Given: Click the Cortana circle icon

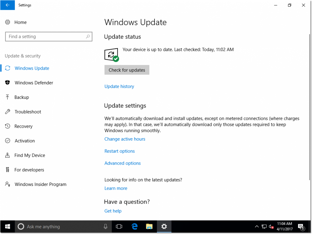Looking at the screenshot, I should 21,226.
